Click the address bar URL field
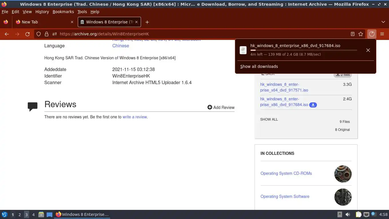This screenshot has width=389, height=219. click(x=200, y=34)
